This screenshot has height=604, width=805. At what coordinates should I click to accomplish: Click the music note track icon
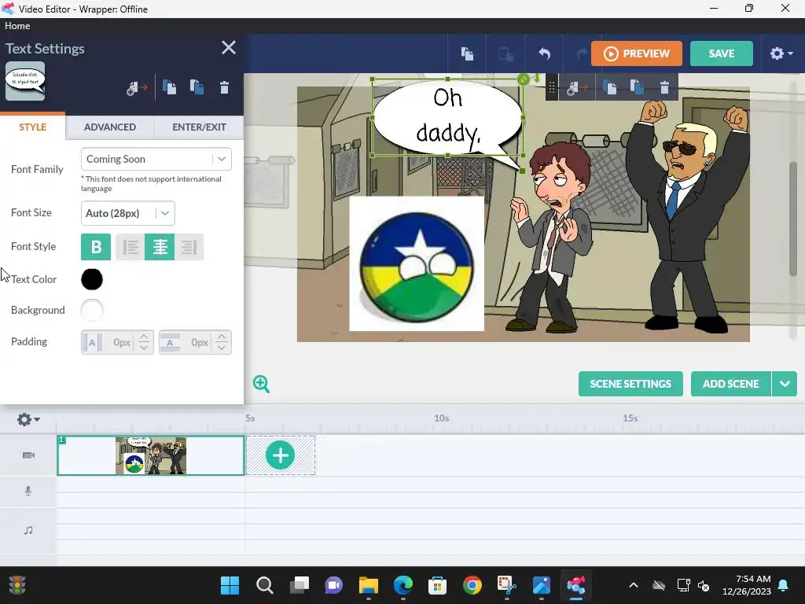click(28, 530)
